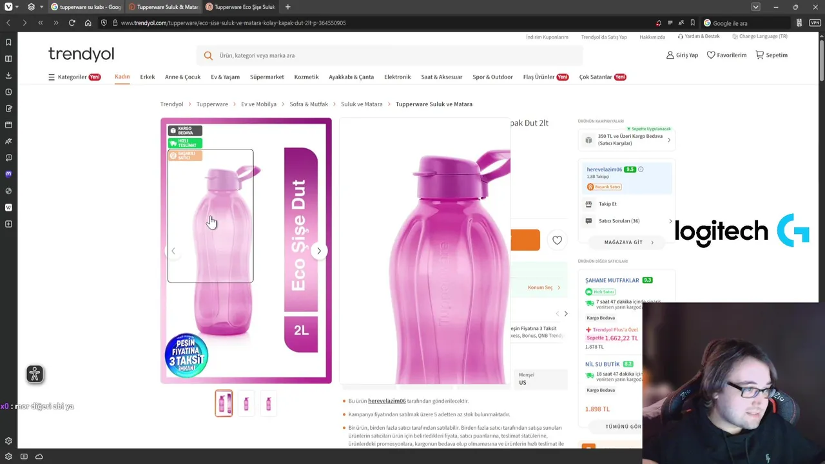
Task: Open the Notes panel in the sidebar
Action: point(8,108)
